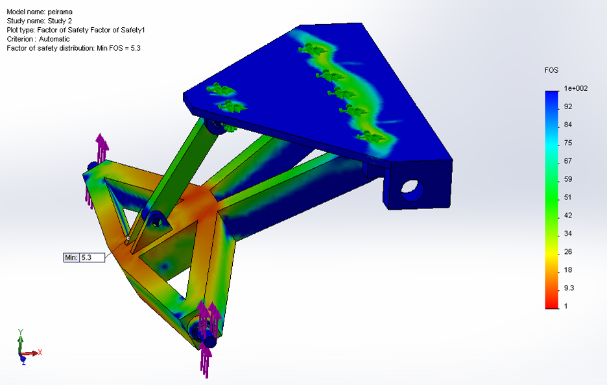
Task: Click the legend value 9.3
Action: pyautogui.click(x=569, y=288)
